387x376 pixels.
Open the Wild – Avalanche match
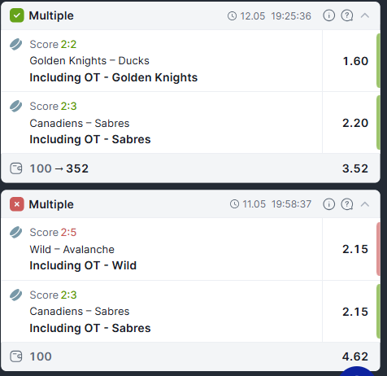[72, 249]
